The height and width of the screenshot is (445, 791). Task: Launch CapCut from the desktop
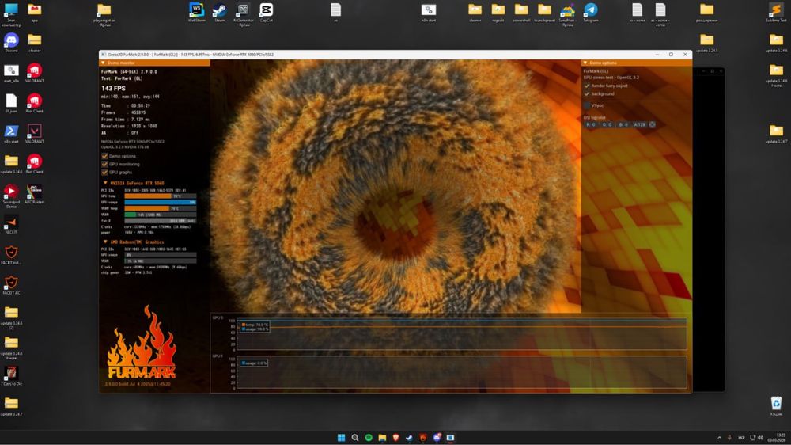(267, 10)
